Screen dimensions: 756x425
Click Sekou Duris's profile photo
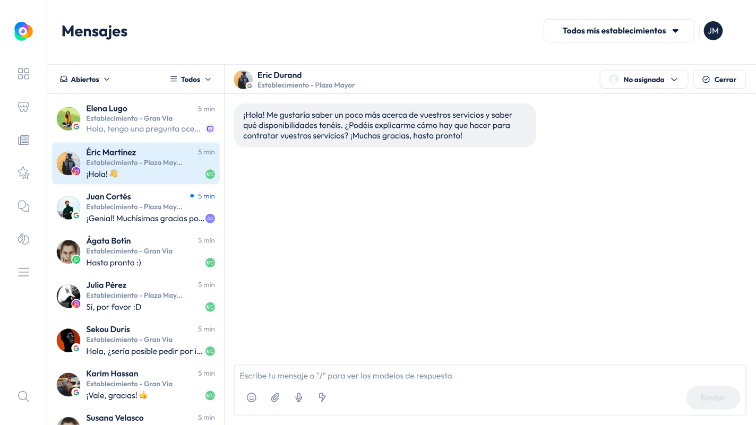point(68,340)
